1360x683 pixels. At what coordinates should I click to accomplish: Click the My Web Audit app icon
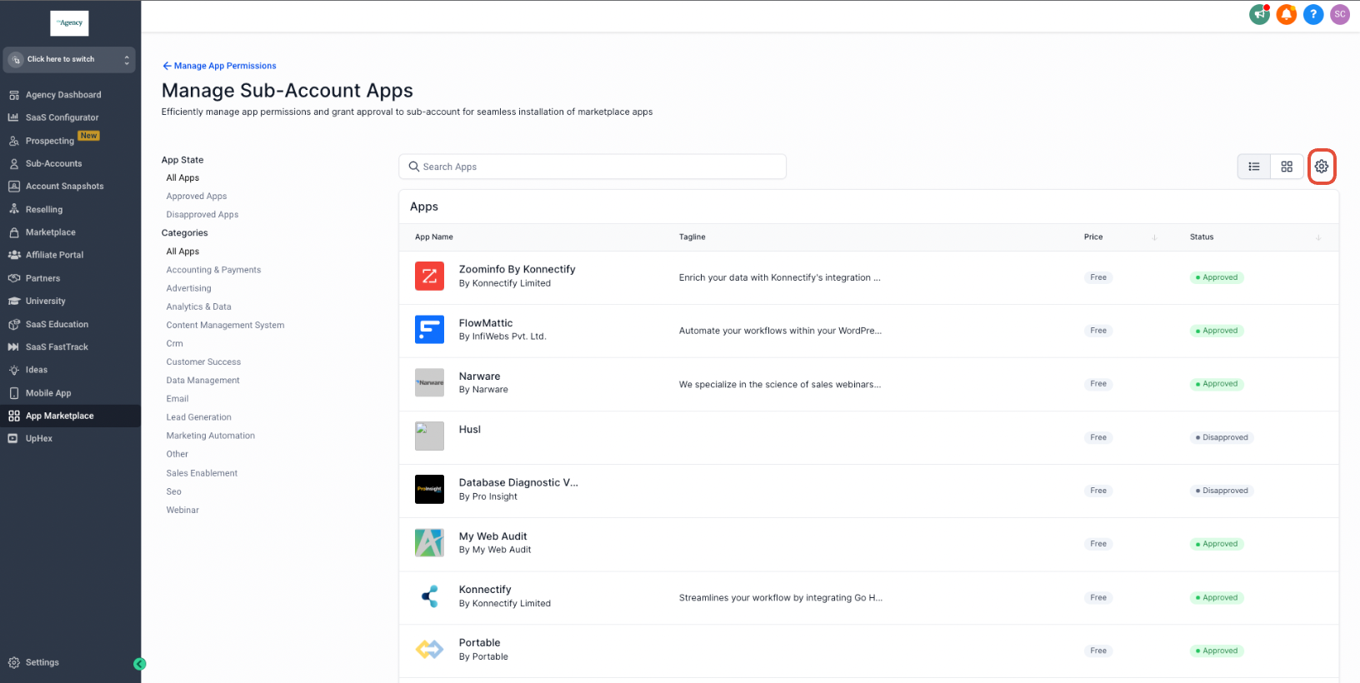[x=429, y=542]
